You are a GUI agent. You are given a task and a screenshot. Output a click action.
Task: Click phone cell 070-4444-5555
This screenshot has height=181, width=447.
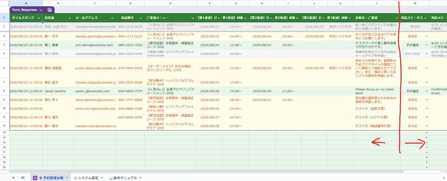coord(130,68)
